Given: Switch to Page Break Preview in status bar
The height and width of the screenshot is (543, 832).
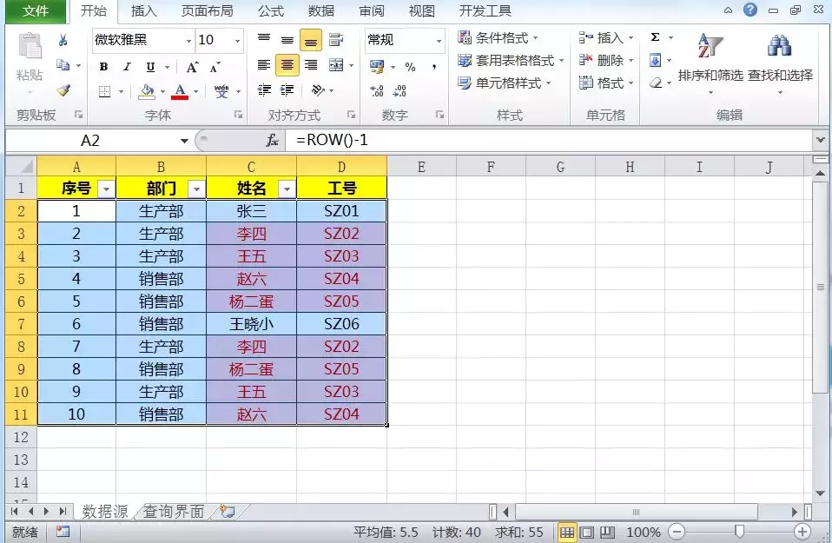Looking at the screenshot, I should [x=608, y=532].
